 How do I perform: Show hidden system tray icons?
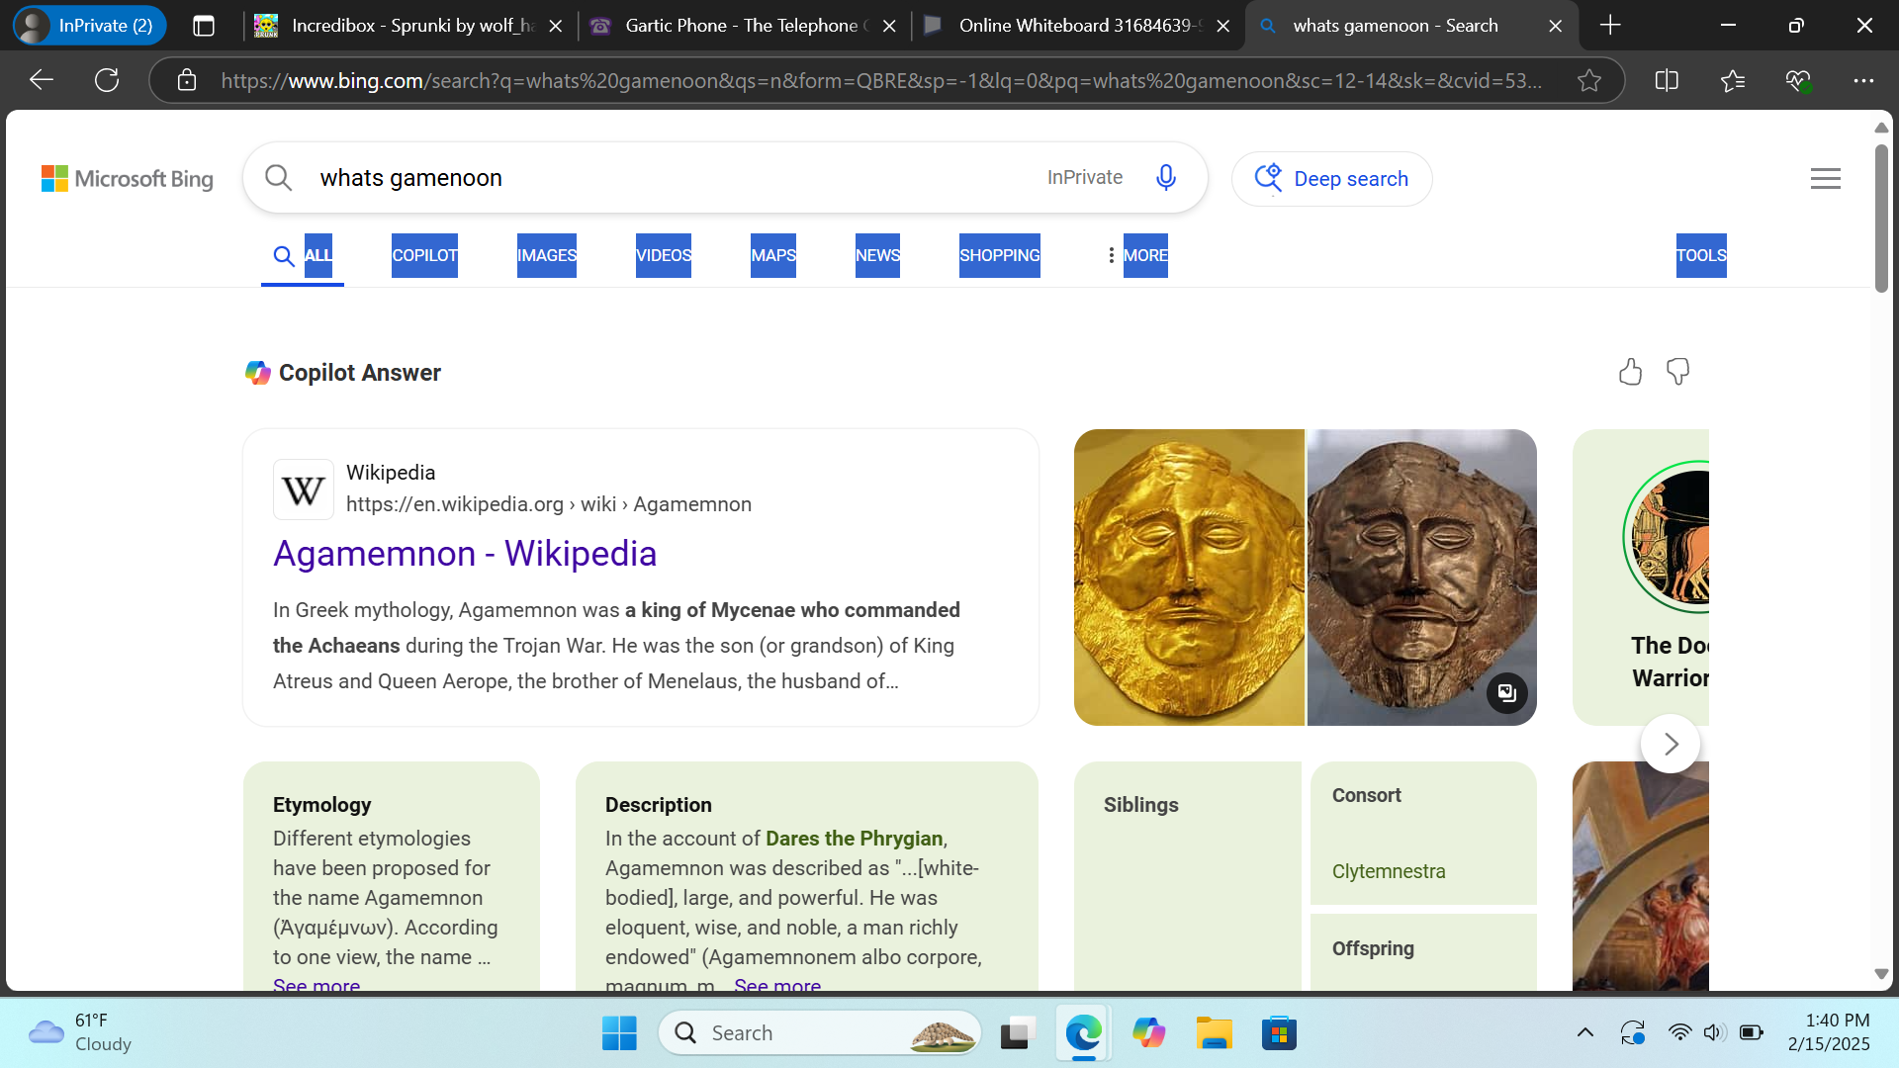[1584, 1033]
